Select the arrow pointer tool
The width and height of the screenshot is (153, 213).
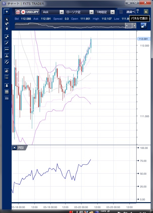click(7, 20)
